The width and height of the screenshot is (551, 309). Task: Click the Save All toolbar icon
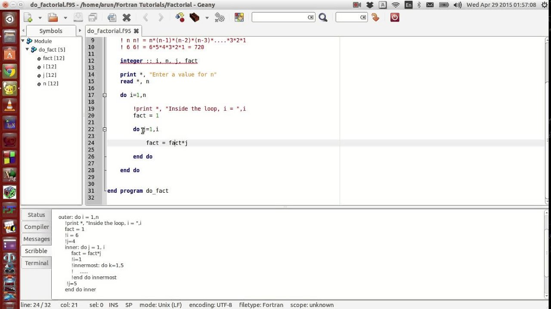(x=93, y=18)
